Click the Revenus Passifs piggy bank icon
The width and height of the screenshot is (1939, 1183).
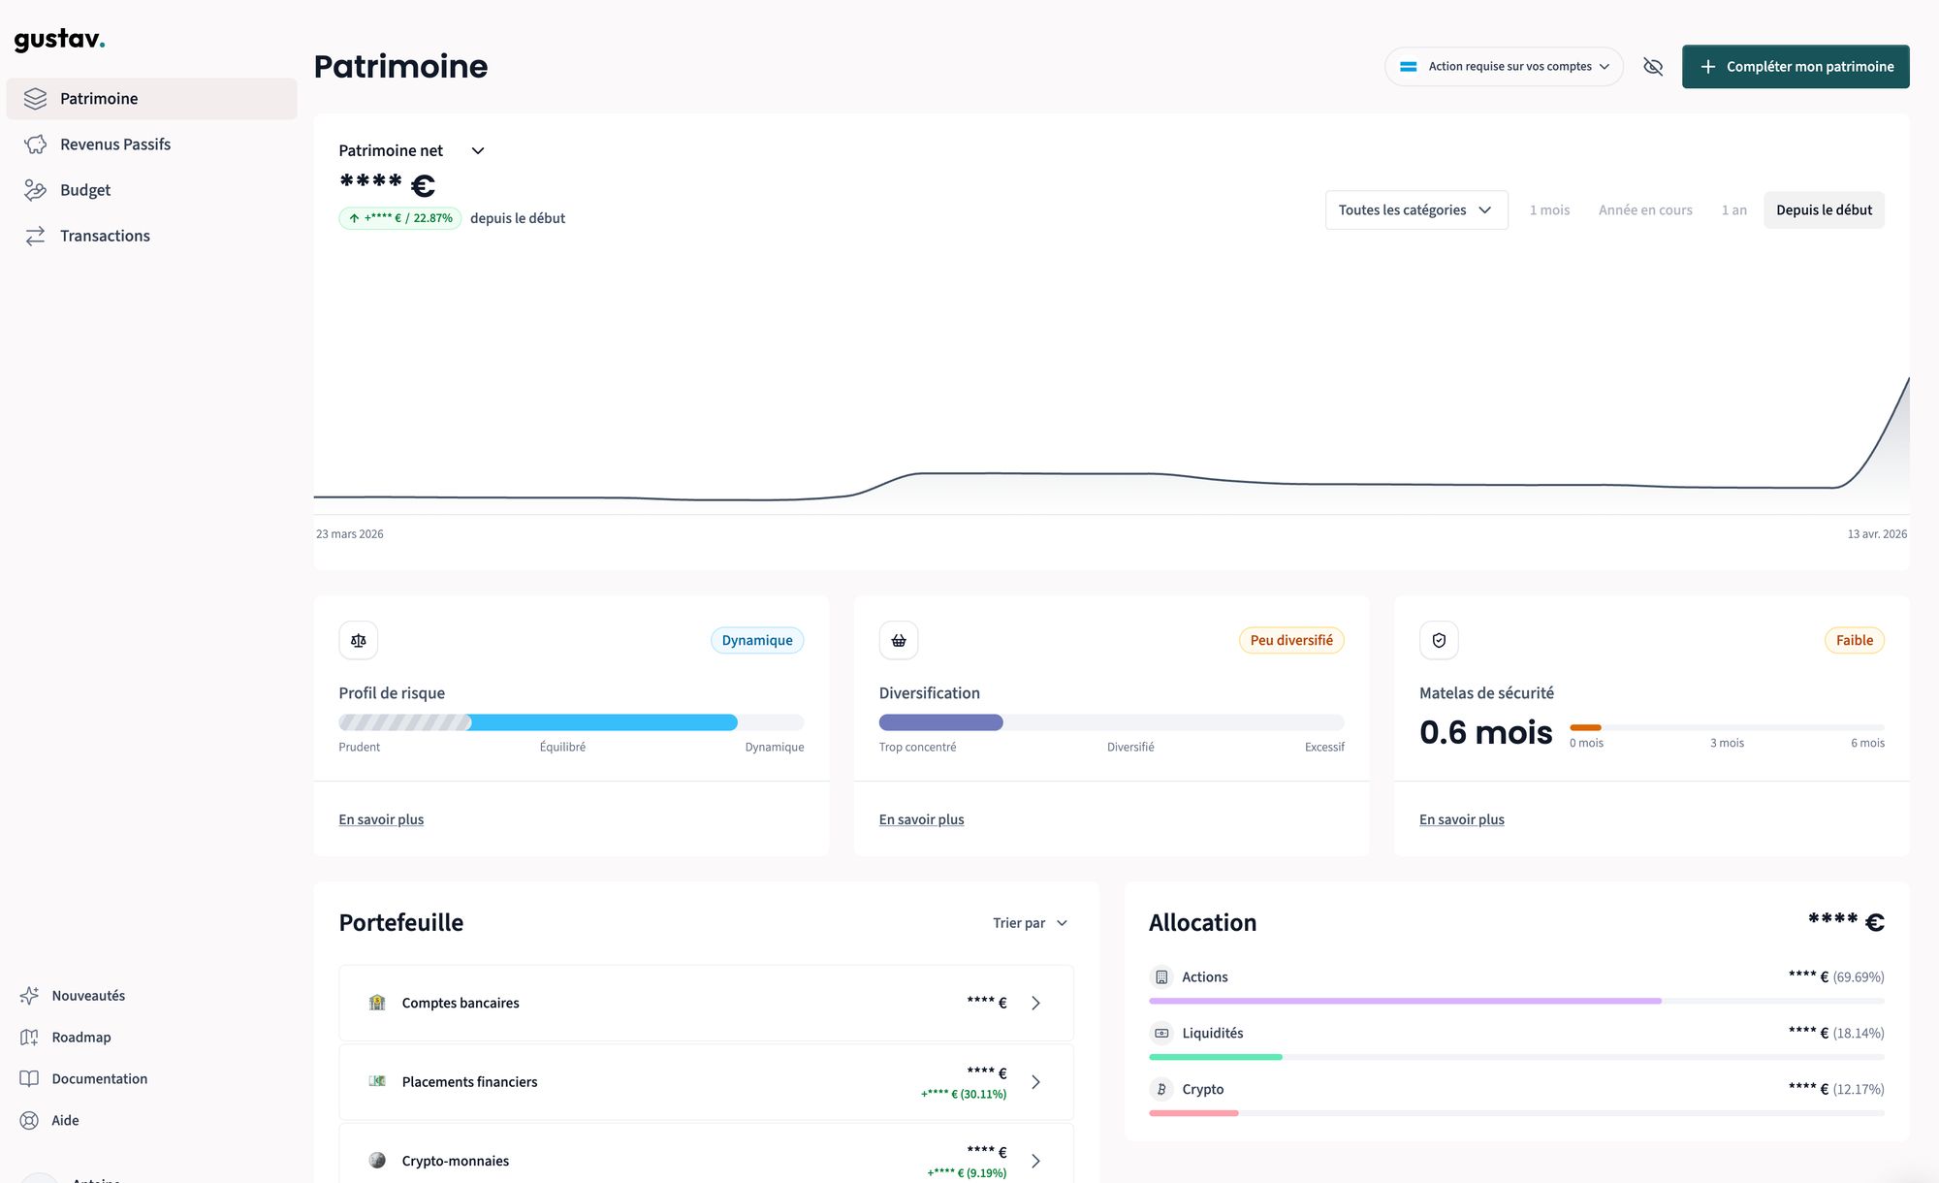(x=35, y=144)
